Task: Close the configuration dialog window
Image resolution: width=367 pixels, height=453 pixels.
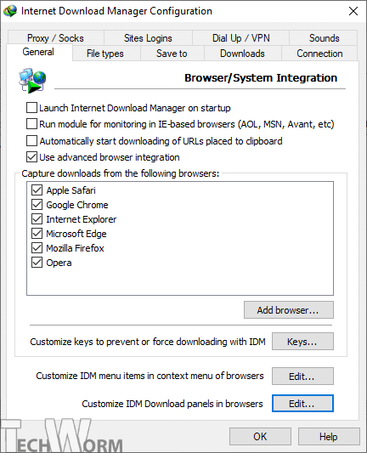Action: point(353,11)
